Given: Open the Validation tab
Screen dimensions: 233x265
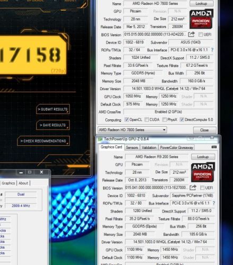Looking at the screenshot, I should 149,147.
